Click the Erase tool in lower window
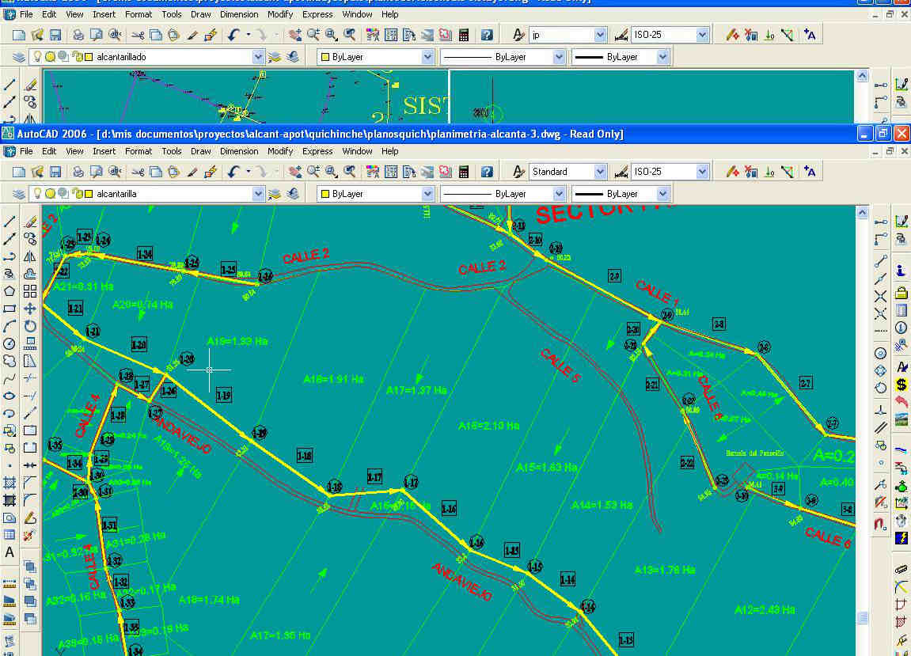Screen dimensions: 911x656 pyautogui.click(x=30, y=222)
